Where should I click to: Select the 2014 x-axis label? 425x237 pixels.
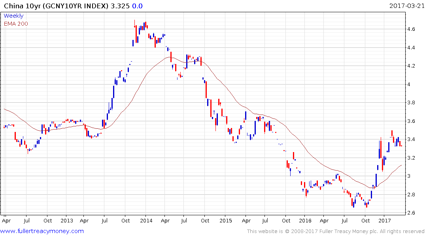tap(146, 220)
